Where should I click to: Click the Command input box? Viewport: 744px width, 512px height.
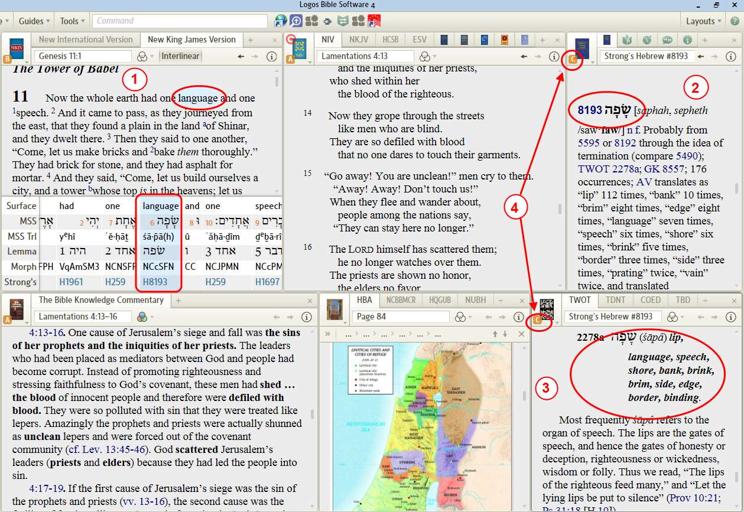tap(180, 21)
